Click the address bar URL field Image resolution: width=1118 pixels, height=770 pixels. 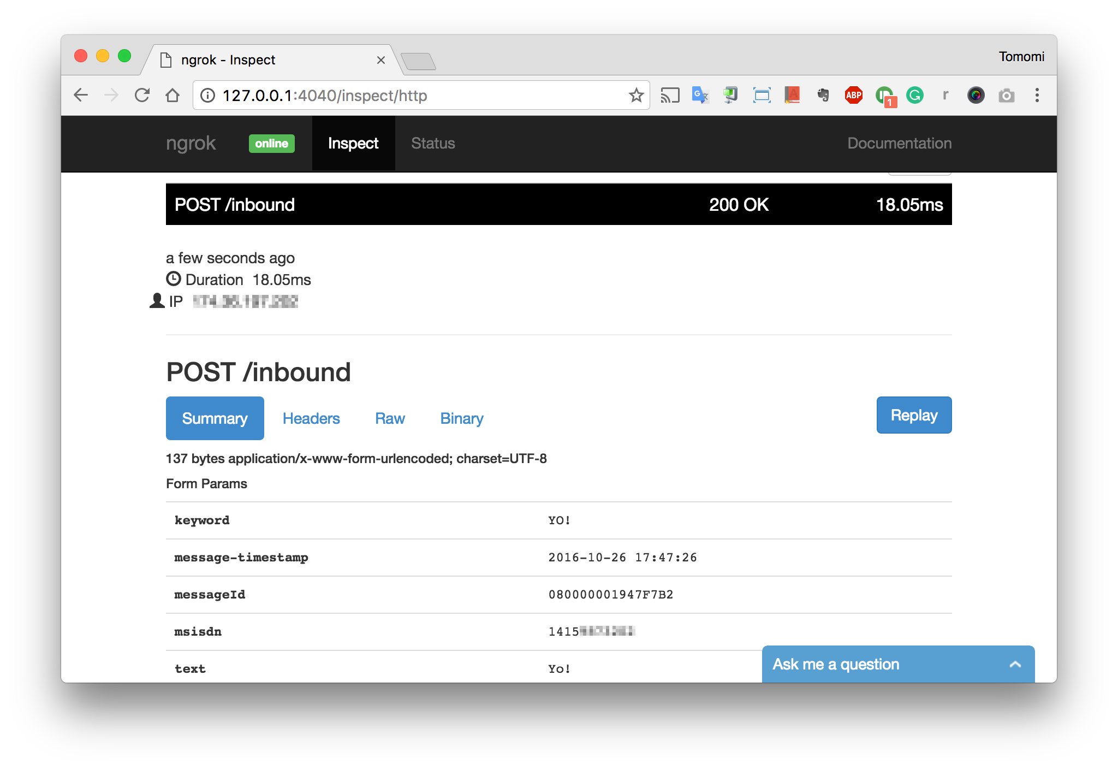(x=420, y=96)
